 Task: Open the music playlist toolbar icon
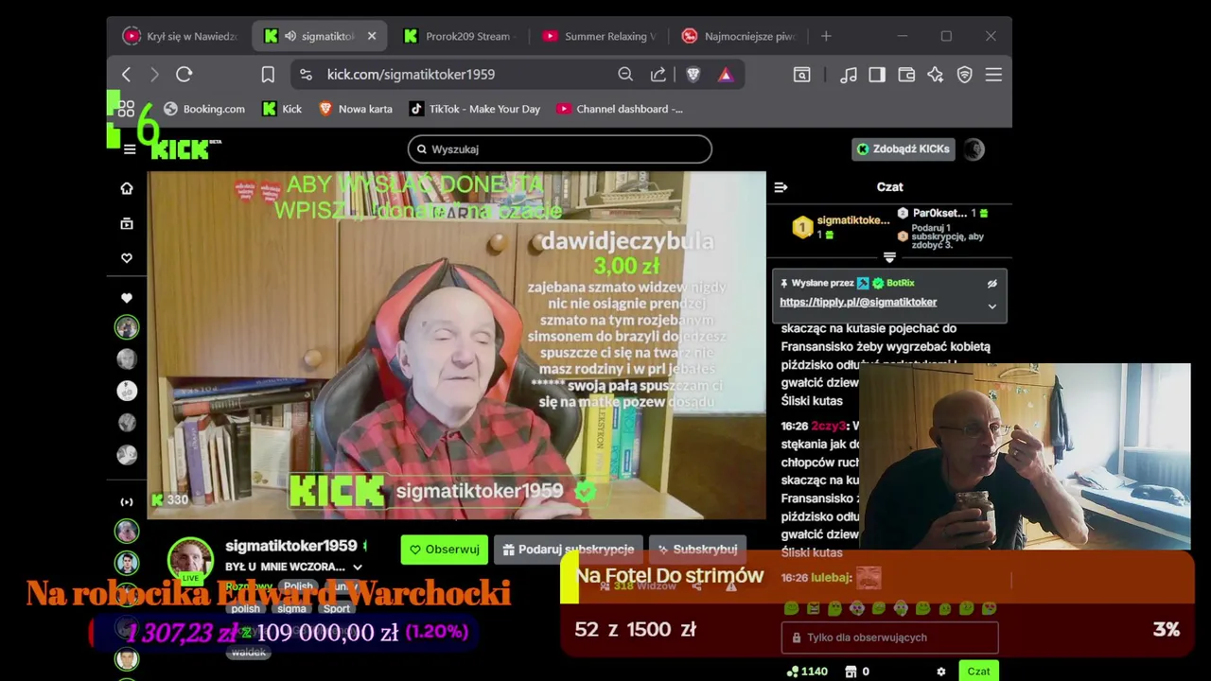click(x=849, y=74)
